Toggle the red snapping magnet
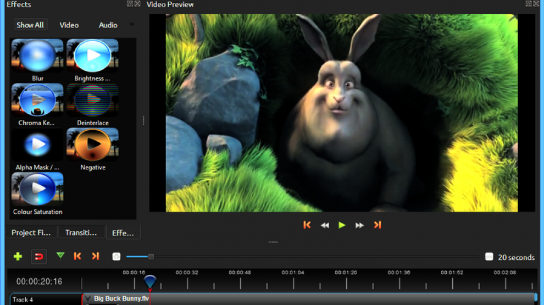The image size is (544, 305). 39,257
